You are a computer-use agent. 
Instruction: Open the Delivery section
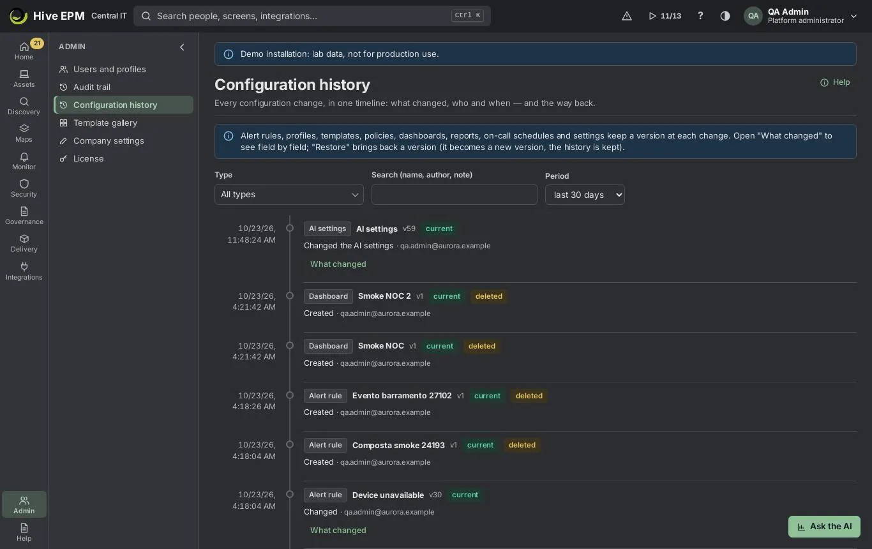pyautogui.click(x=24, y=243)
